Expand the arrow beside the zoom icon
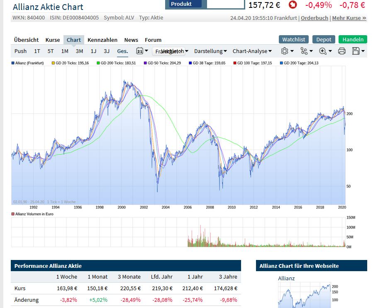Image resolution: width=373 pixels, height=308 pixels. click(x=330, y=51)
